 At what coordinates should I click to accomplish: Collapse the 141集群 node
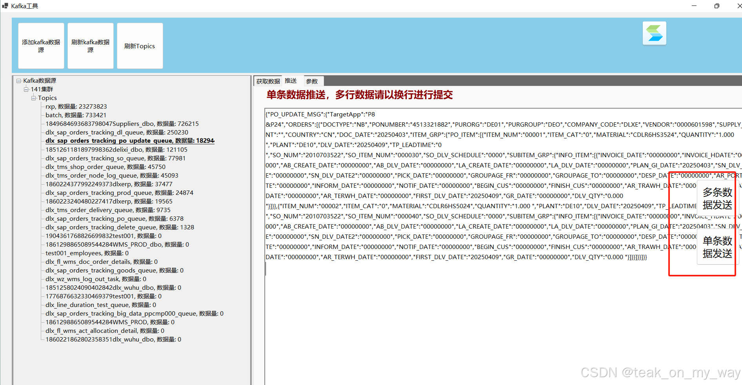26,89
